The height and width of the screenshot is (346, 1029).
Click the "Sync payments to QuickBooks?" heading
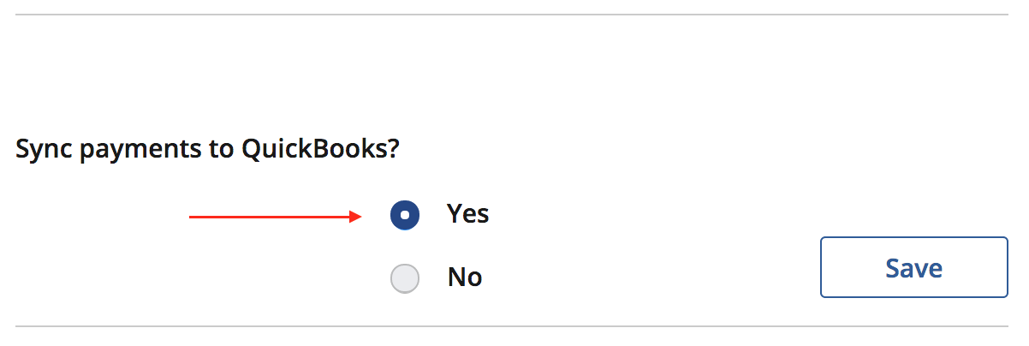[x=208, y=150]
